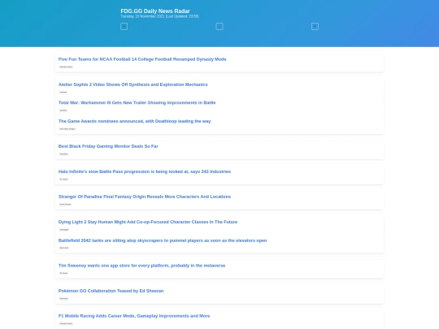
Task: Click the source tag under Stranger Of Paradise headline
Action: [65, 204]
